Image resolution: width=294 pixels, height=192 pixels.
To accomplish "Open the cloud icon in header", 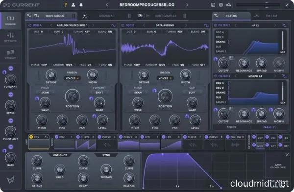I will coord(228,5).
